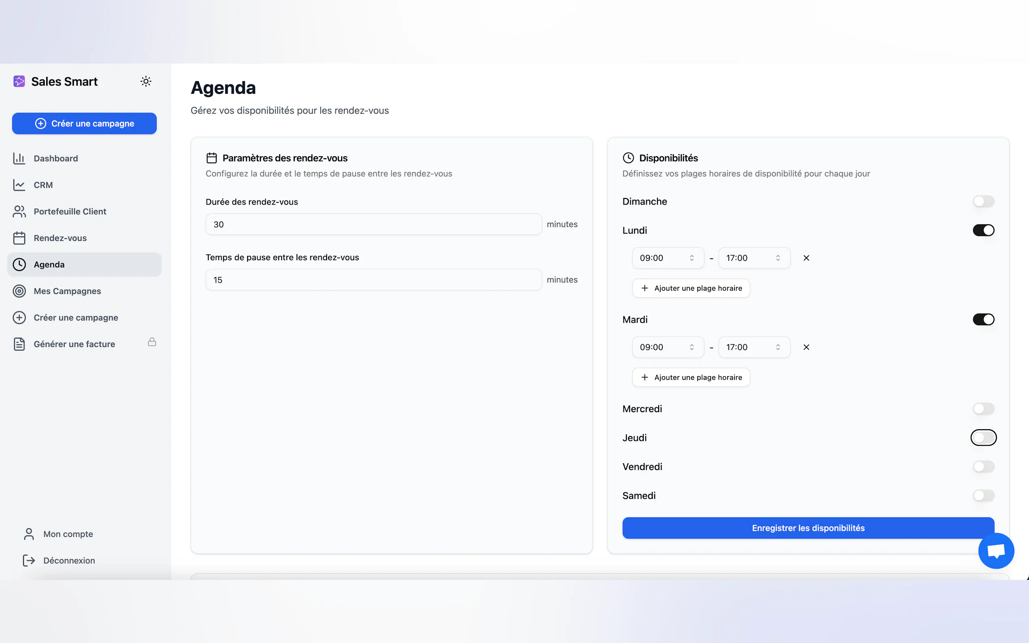Screen dimensions: 1029x643
Task: Click the blue Créer une campagne button
Action: point(84,123)
